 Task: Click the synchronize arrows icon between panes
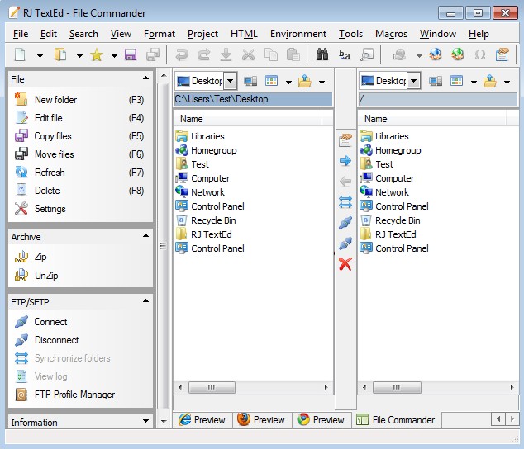coord(345,201)
